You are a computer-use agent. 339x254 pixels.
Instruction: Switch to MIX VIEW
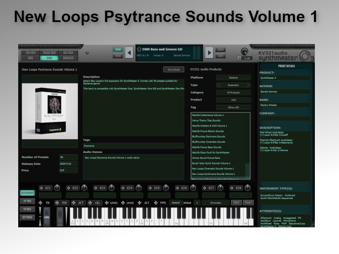pos(68,52)
